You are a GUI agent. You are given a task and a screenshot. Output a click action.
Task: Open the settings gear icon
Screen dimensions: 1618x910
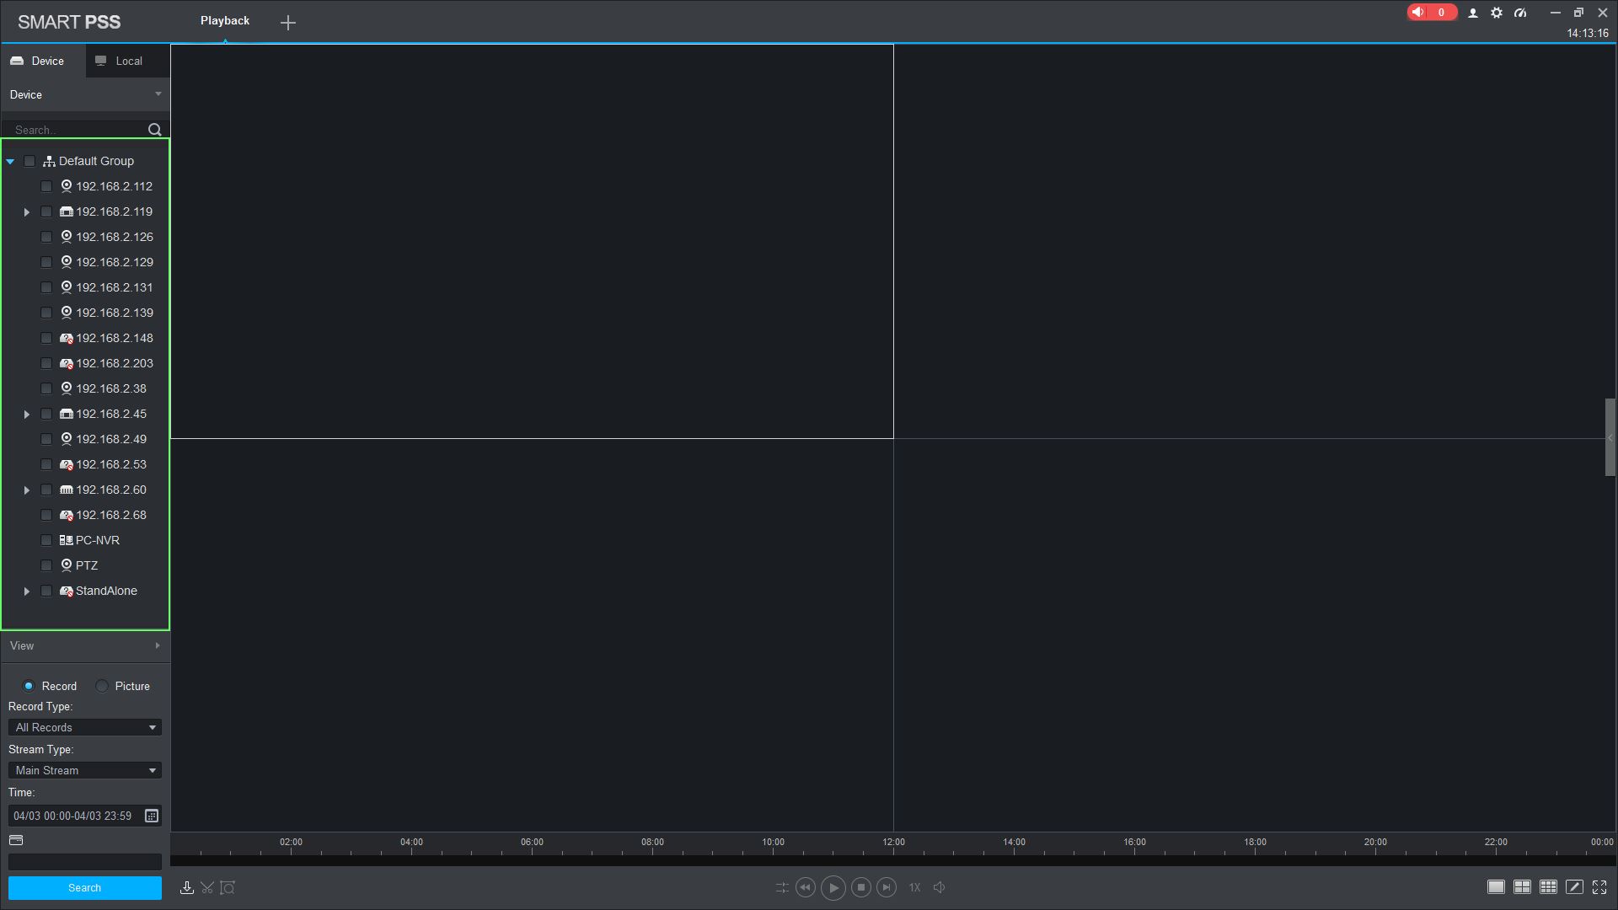1497,13
